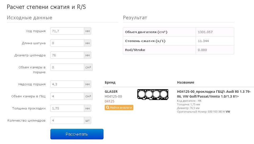Click into the Недоход поршня field
Viewport: 254px width, 144px height.
point(67,84)
